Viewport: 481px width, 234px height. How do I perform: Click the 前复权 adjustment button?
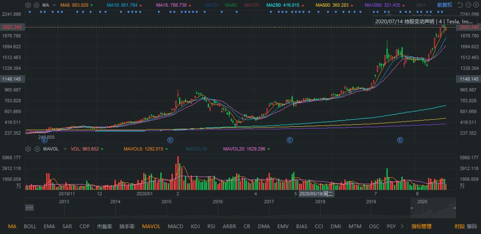pos(444,5)
